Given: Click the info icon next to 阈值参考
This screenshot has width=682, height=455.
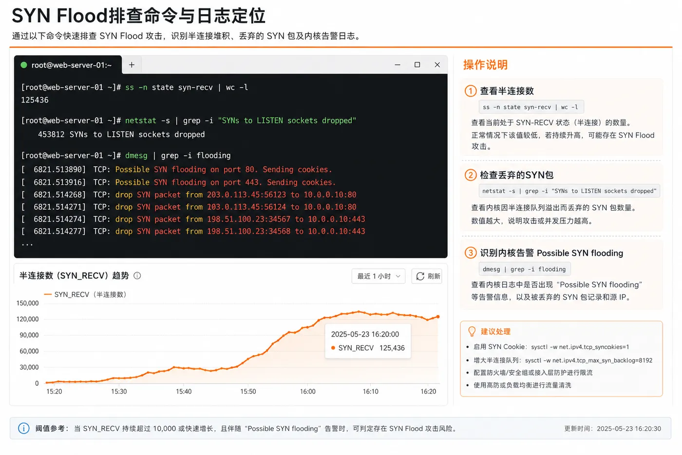Looking at the screenshot, I should coord(23,428).
